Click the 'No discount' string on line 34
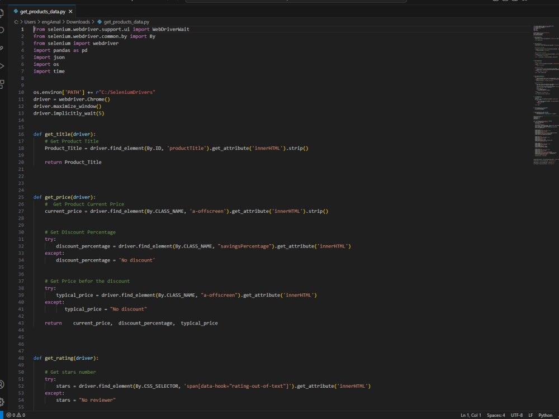 pos(137,260)
